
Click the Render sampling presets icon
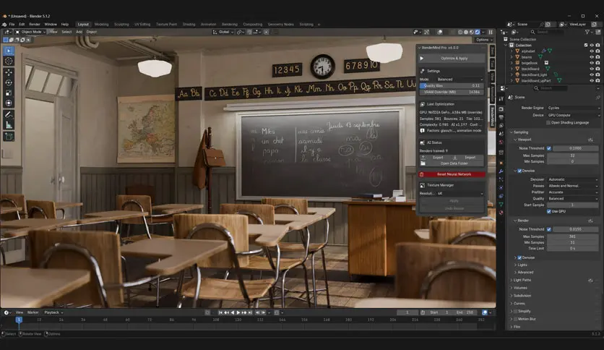click(x=590, y=221)
